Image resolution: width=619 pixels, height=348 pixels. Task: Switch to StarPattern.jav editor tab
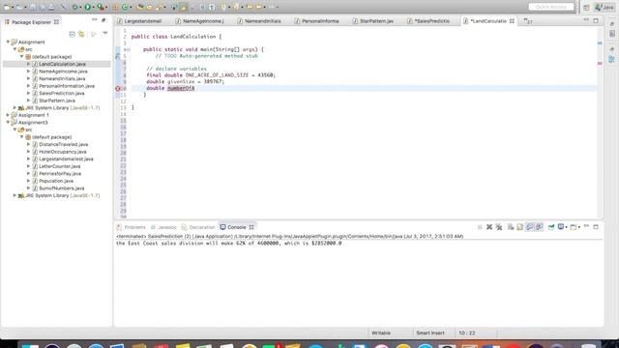click(373, 21)
